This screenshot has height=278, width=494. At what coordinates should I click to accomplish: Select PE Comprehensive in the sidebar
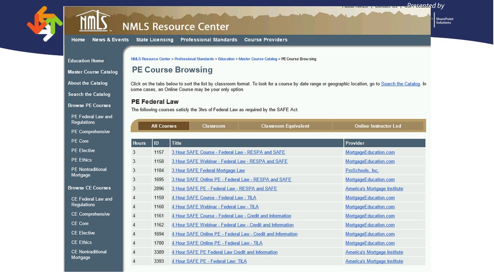tap(90, 132)
